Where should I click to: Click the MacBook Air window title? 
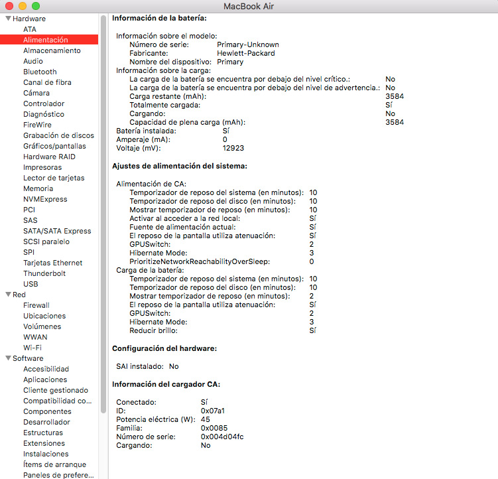pos(249,7)
